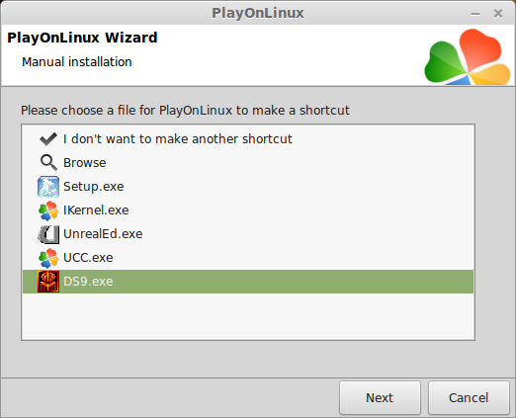Close the PlayOnLinux wizard window
This screenshot has height=418, width=516.
[498, 14]
